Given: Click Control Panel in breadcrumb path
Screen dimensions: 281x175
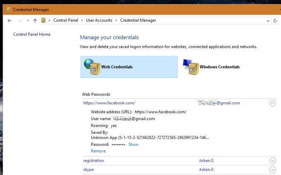Looking at the screenshot, I should [67, 20].
